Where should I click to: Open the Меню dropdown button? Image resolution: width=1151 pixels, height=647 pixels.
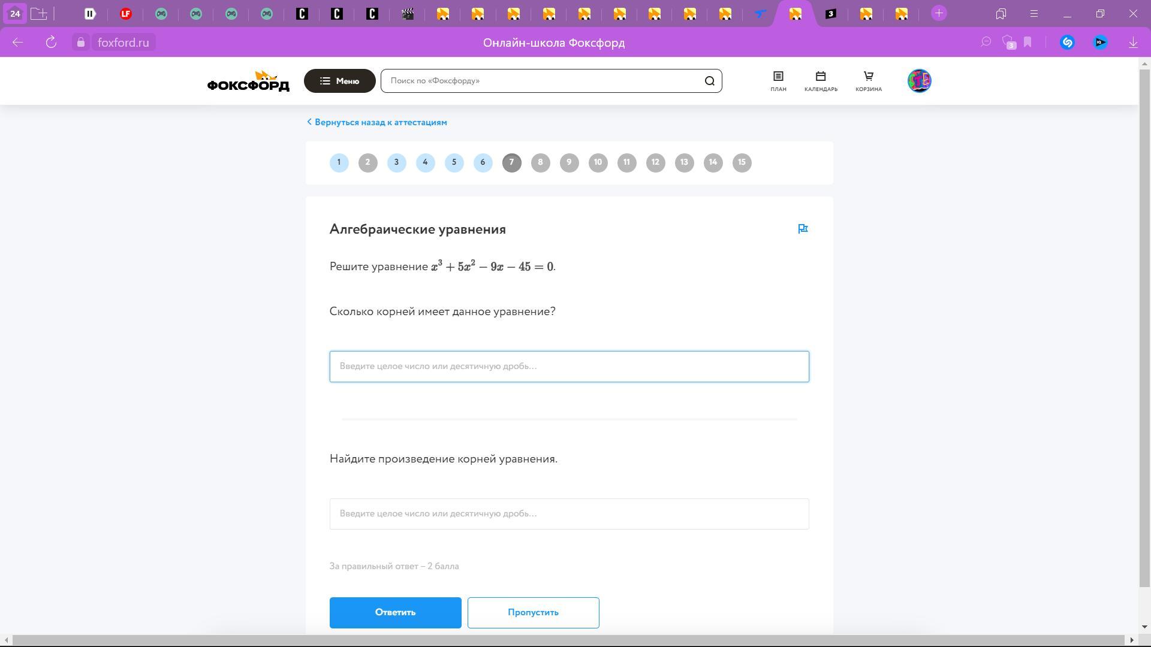(339, 81)
